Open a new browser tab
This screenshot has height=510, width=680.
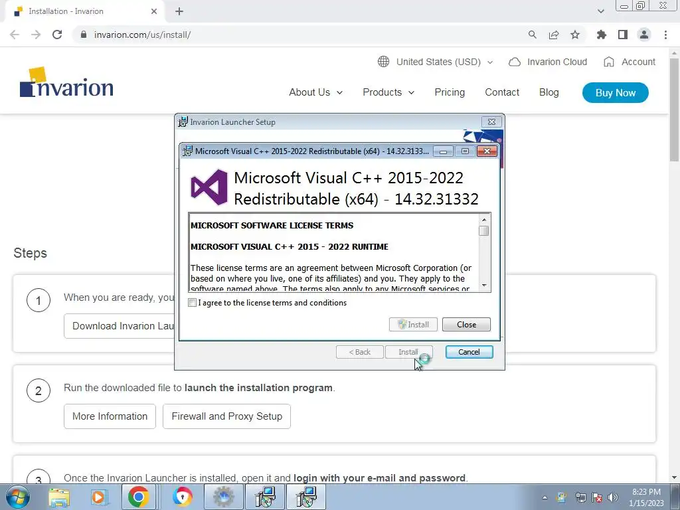click(x=179, y=11)
